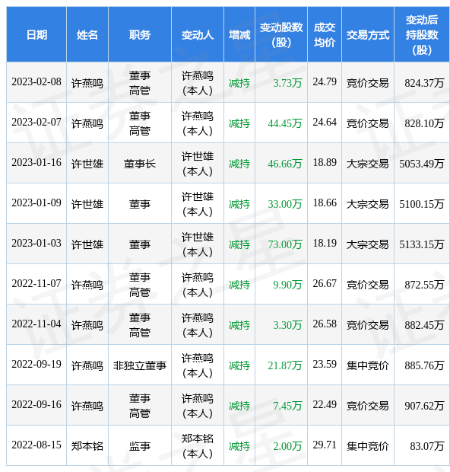Click holdings value 5053.49万
450x472 pixels.
(422, 164)
